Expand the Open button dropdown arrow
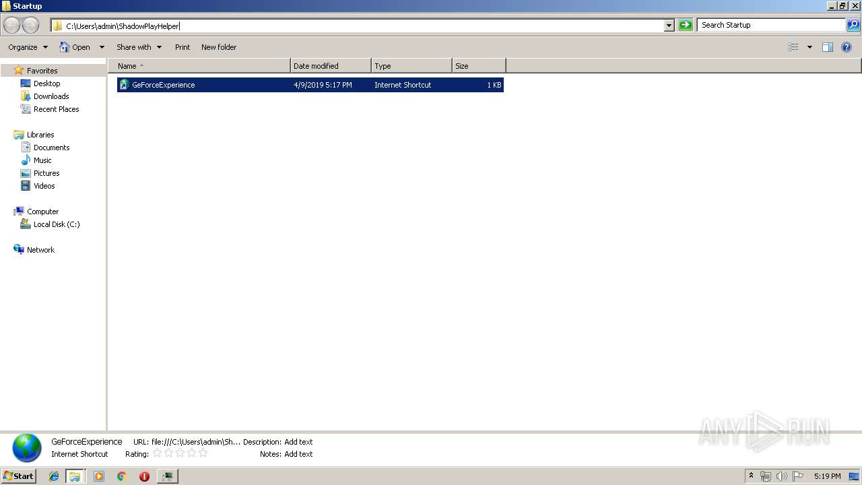The width and height of the screenshot is (862, 485). pos(102,47)
